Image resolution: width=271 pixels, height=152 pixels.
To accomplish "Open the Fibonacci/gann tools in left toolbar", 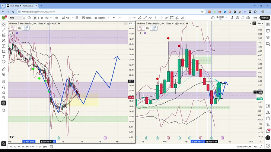I will point(4,35).
